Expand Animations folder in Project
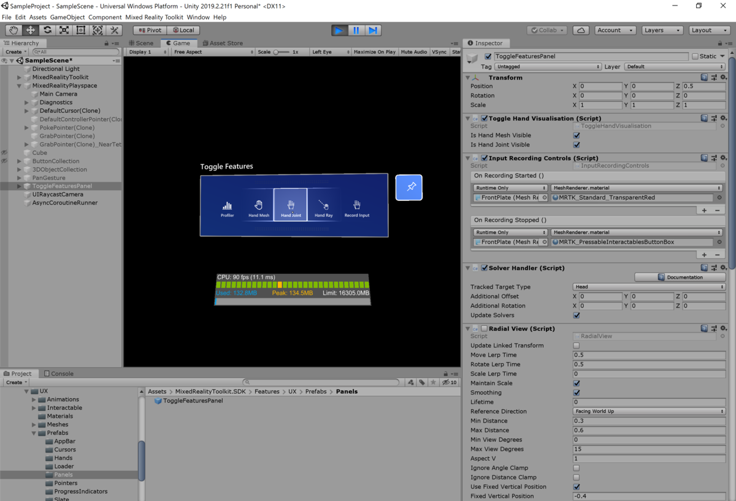The width and height of the screenshot is (736, 501). coord(34,399)
